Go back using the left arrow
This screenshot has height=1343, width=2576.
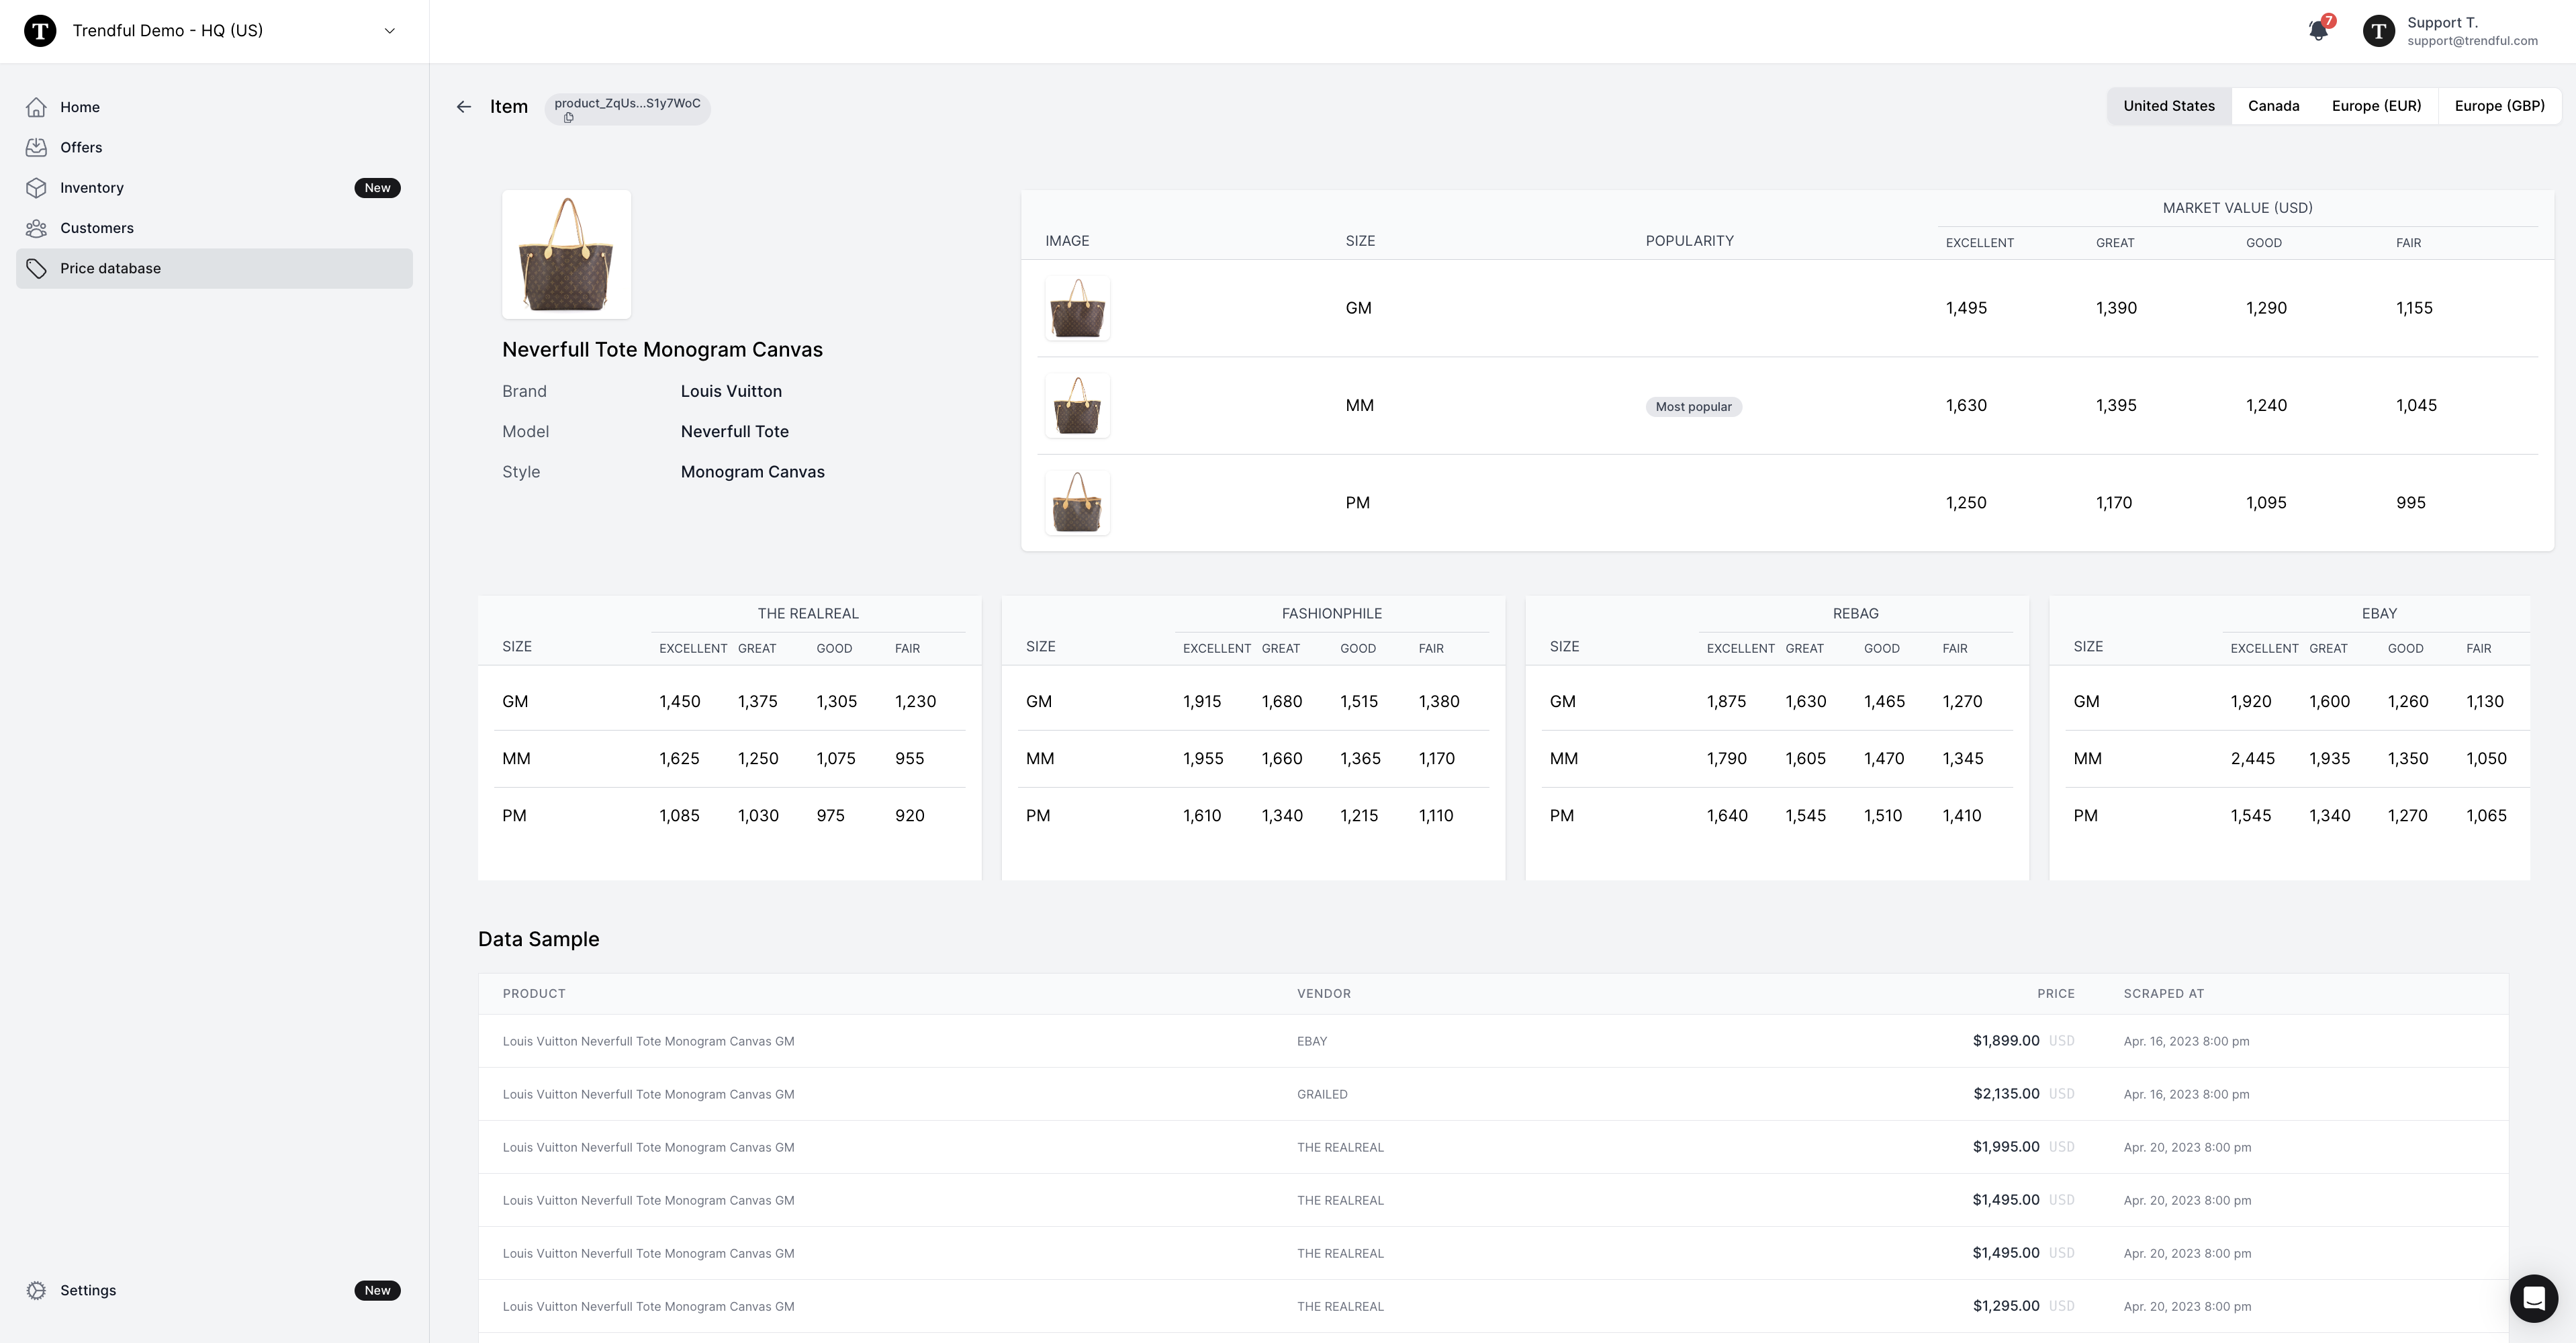pos(463,107)
